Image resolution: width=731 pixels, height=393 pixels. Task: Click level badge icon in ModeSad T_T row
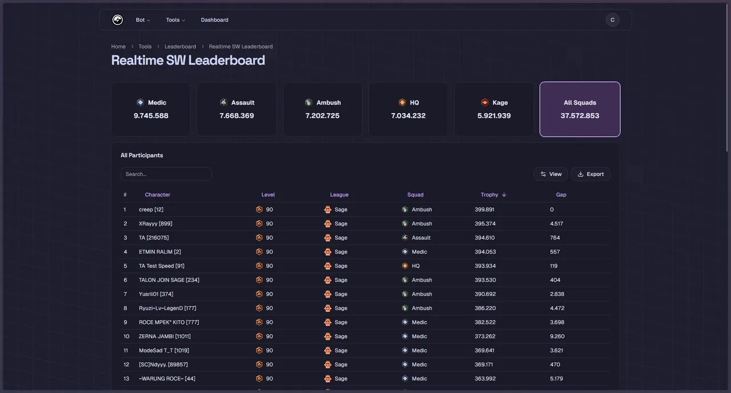pyautogui.click(x=259, y=350)
